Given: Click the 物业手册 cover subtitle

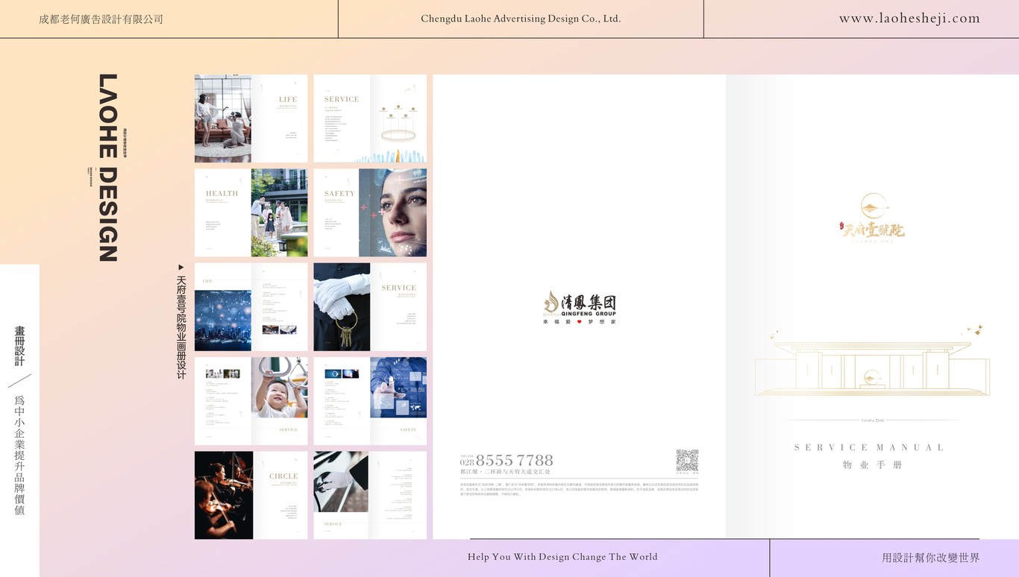Looking at the screenshot, I should click(872, 465).
